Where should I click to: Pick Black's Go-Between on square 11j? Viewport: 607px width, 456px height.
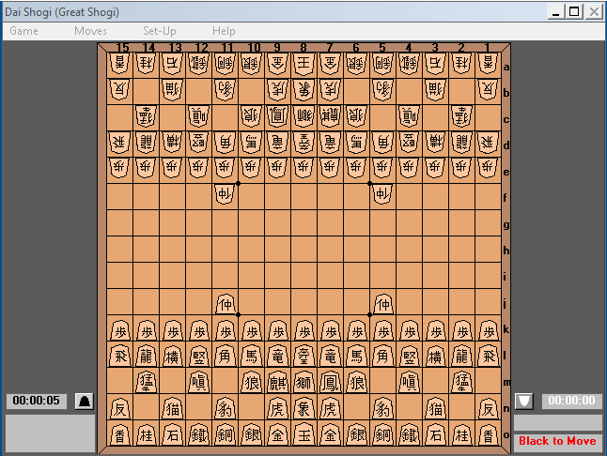click(226, 304)
